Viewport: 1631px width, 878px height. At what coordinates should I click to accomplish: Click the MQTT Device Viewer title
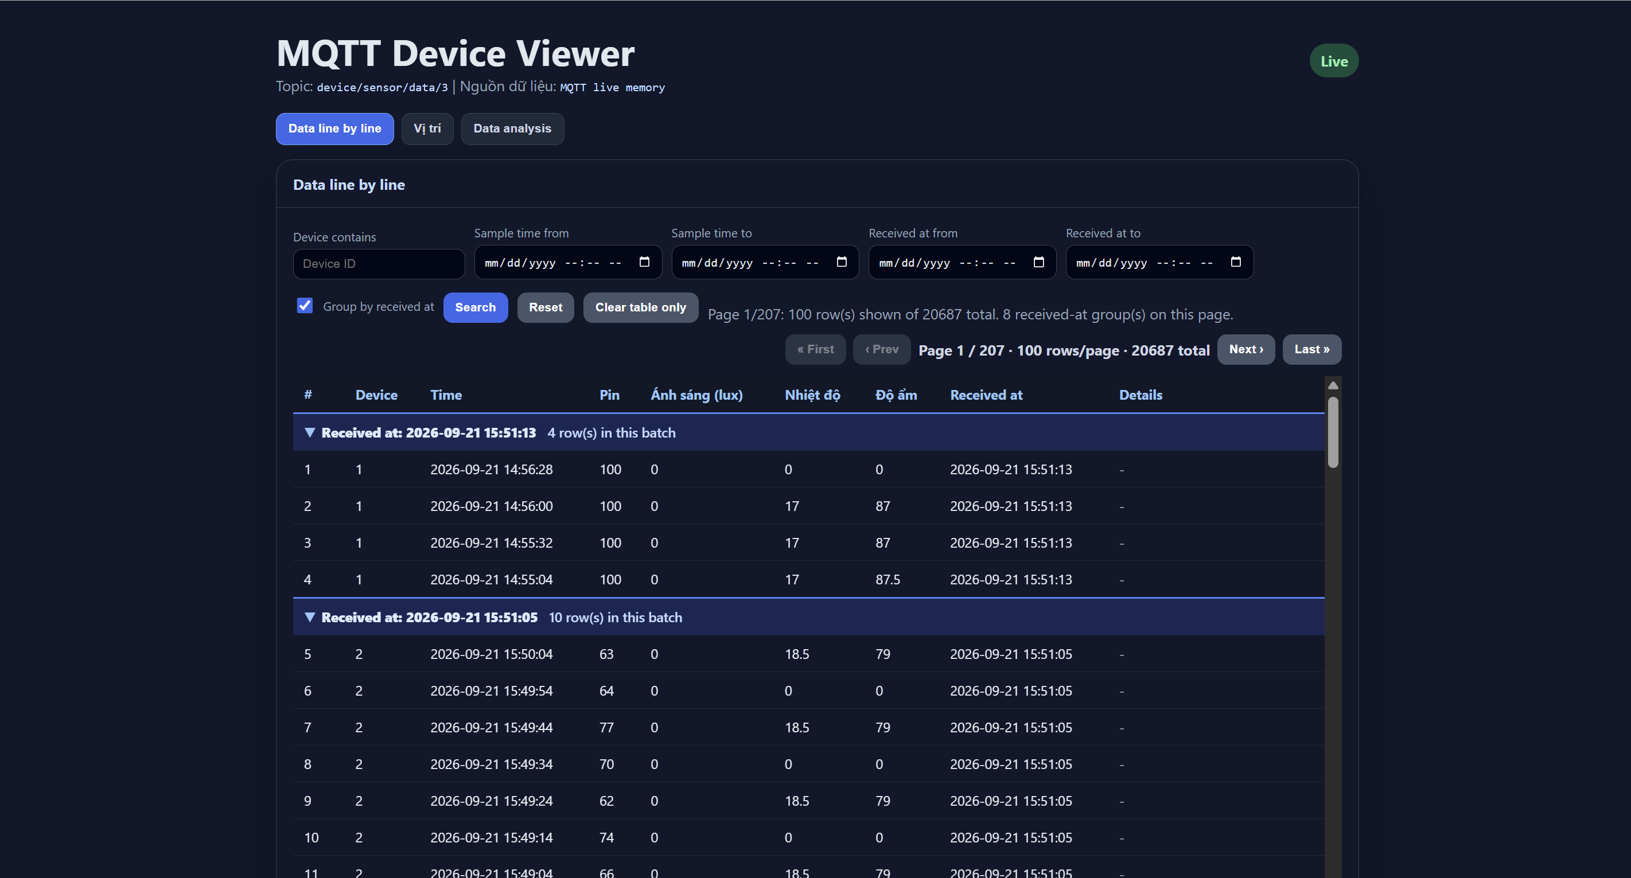(x=456, y=53)
